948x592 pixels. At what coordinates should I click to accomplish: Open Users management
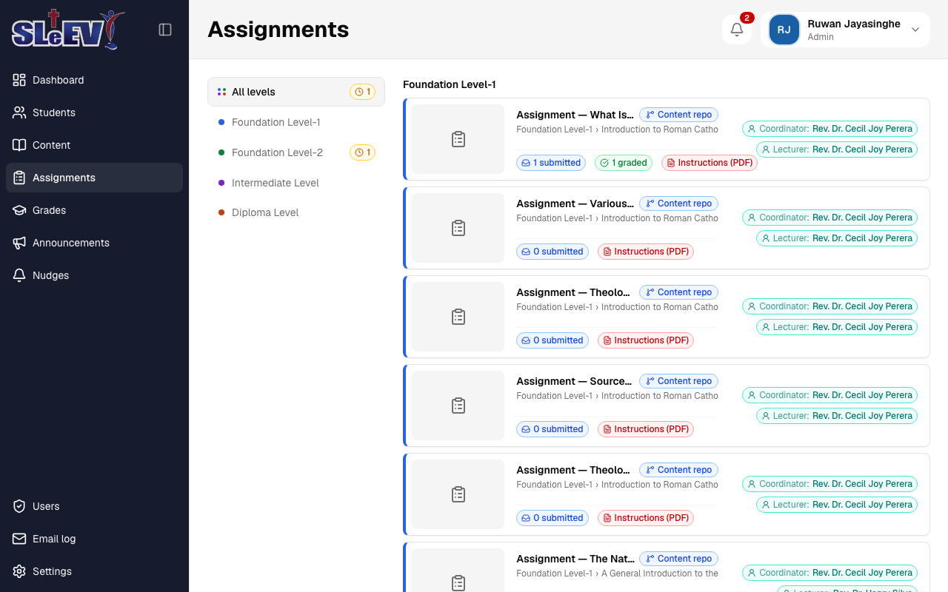point(94,506)
